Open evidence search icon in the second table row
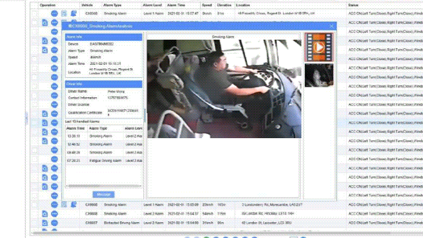Image resolution: width=423 pixels, height=238 pixels. tap(45, 22)
